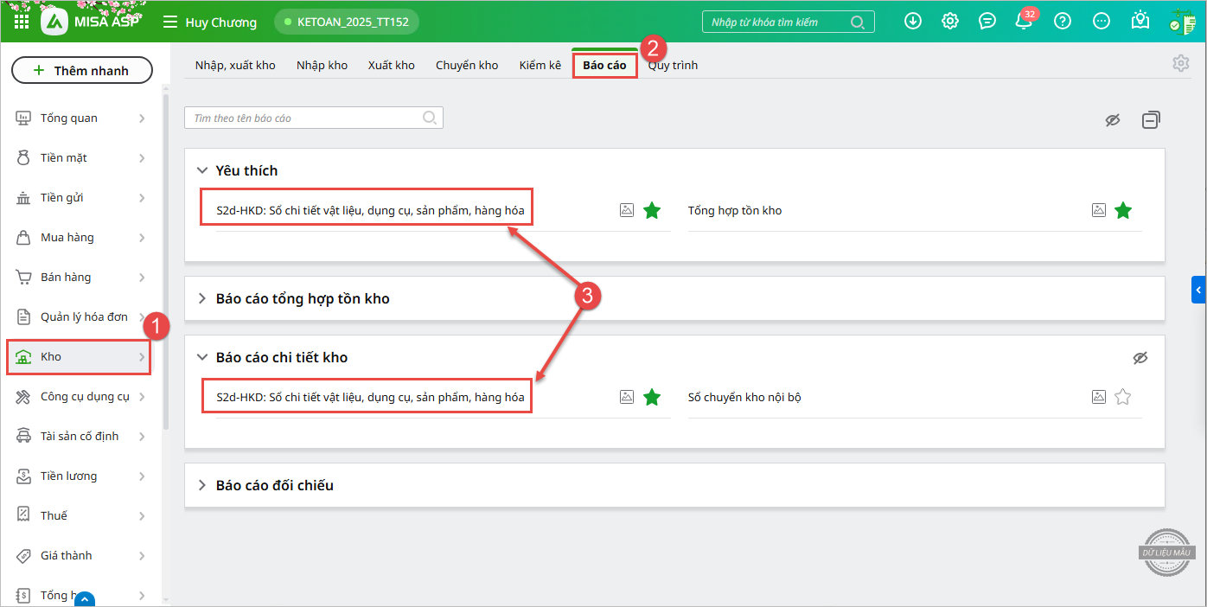This screenshot has width=1207, height=607.
Task: Click the help question mark icon
Action: click(x=1063, y=22)
